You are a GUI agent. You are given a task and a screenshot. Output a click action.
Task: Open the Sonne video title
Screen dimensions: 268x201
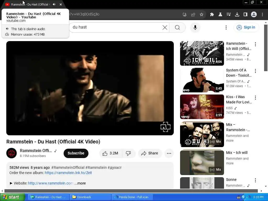231,180
